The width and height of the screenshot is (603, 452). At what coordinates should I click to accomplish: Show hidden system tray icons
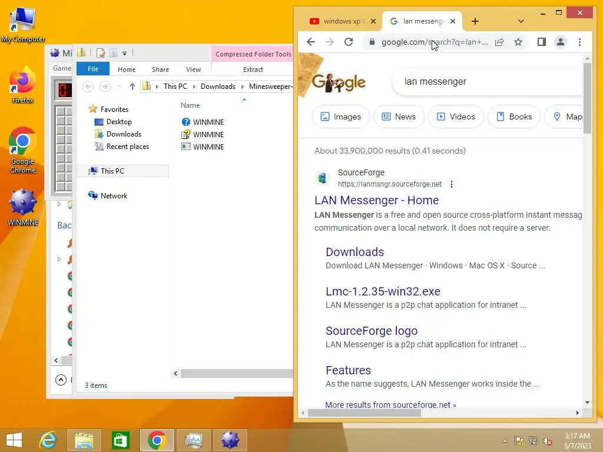coord(505,441)
